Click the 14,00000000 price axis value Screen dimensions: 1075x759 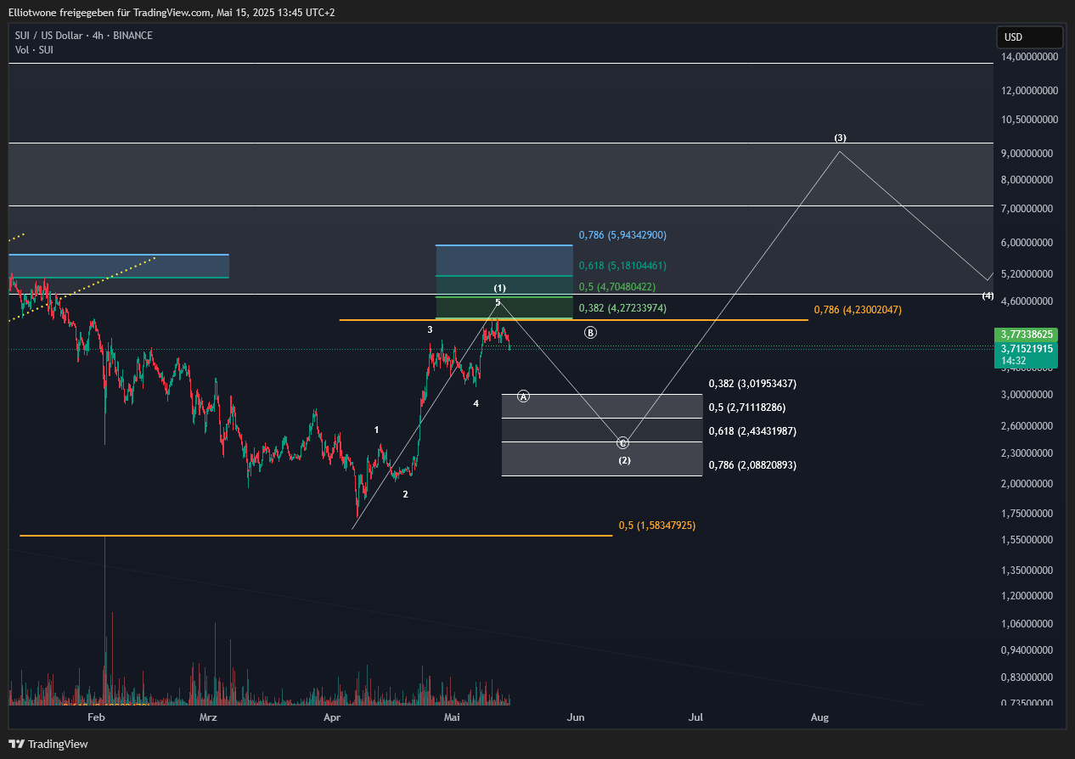(x=1029, y=57)
